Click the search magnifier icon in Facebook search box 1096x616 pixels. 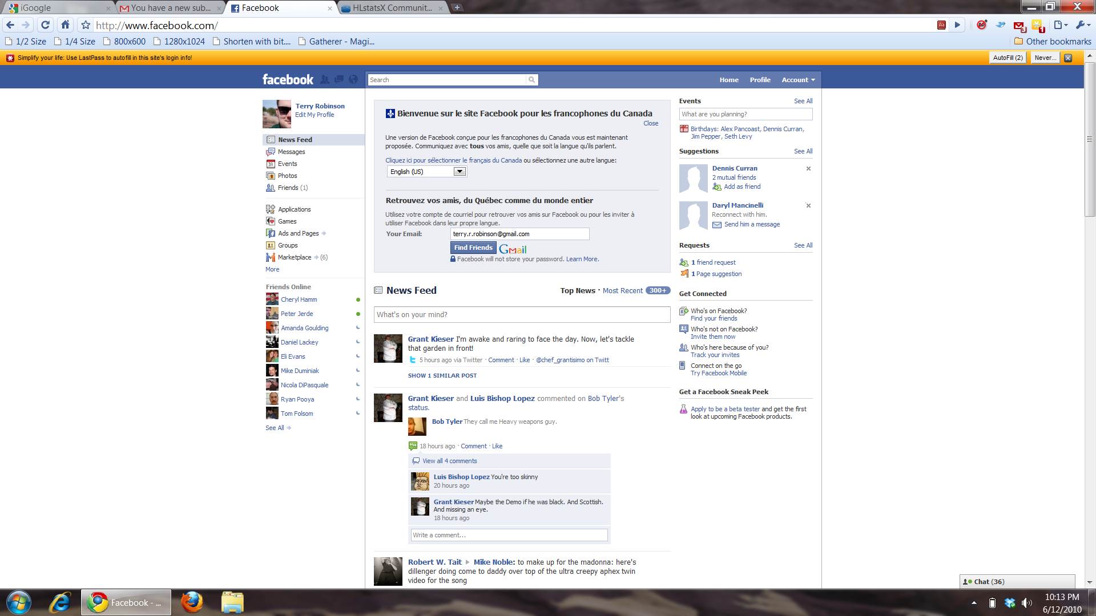531,80
